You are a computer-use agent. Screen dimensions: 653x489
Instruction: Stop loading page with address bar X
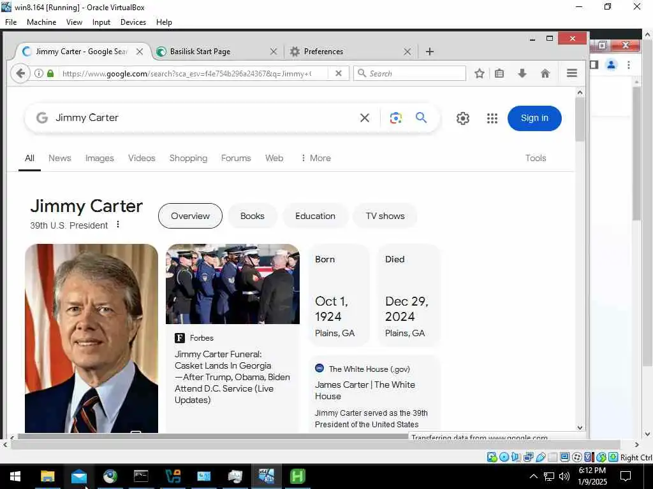coord(339,74)
